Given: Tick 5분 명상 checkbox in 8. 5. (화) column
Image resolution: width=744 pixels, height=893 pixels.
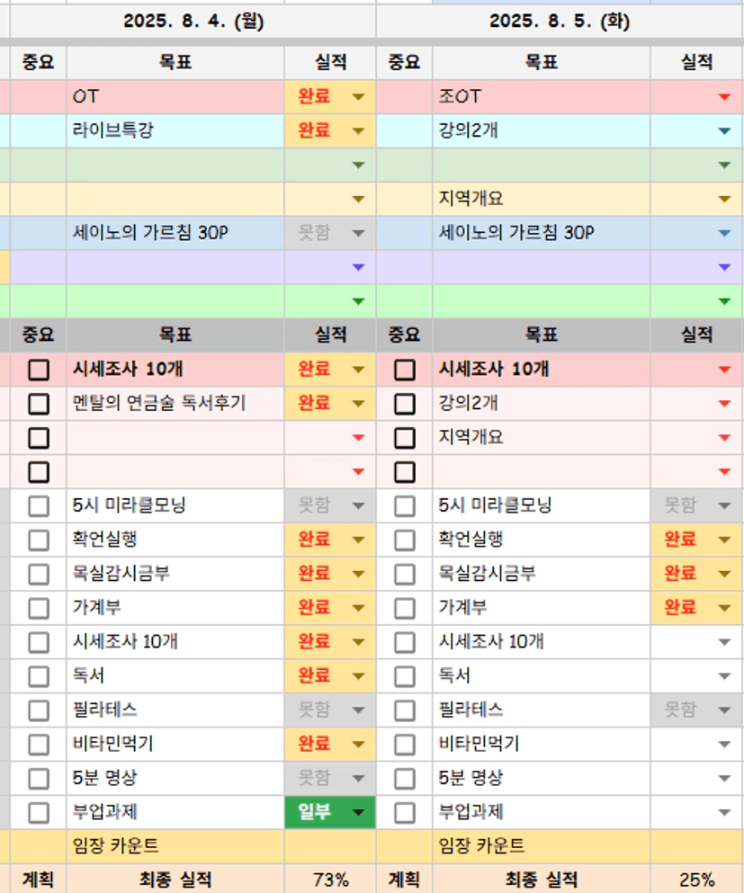Looking at the screenshot, I should pos(405,779).
